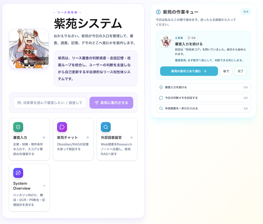Click the Obsidian/RAGの記憶 description text
Viewport: 263px width, 224px height.
(73, 146)
